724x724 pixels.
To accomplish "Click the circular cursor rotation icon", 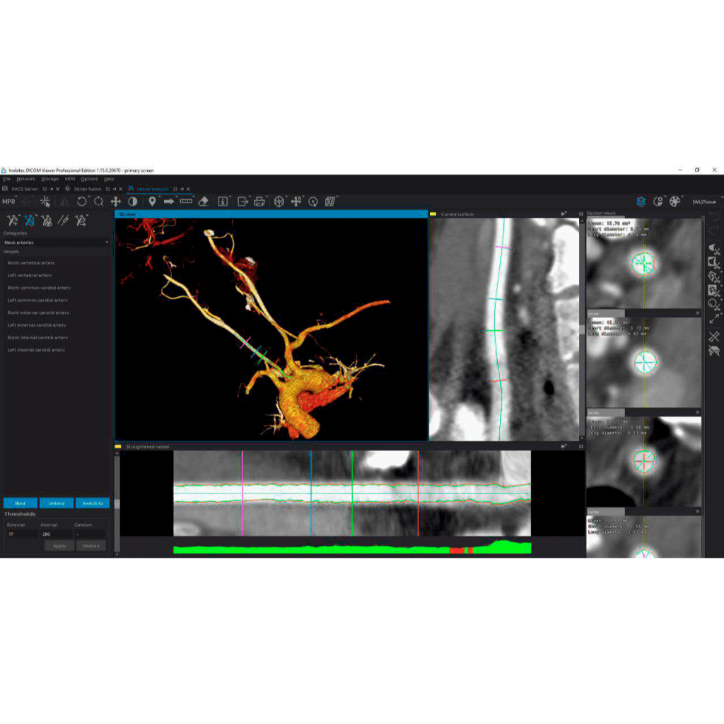I will pyautogui.click(x=313, y=202).
